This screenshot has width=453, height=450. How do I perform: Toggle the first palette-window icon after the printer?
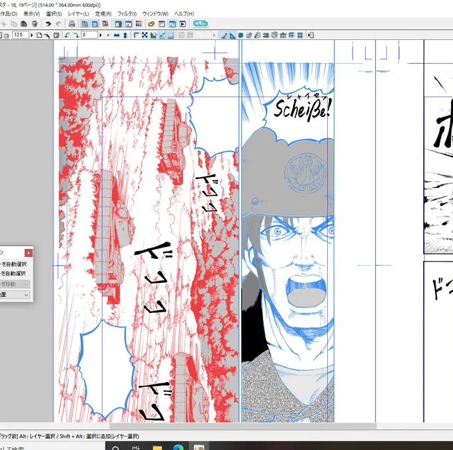(x=85, y=24)
